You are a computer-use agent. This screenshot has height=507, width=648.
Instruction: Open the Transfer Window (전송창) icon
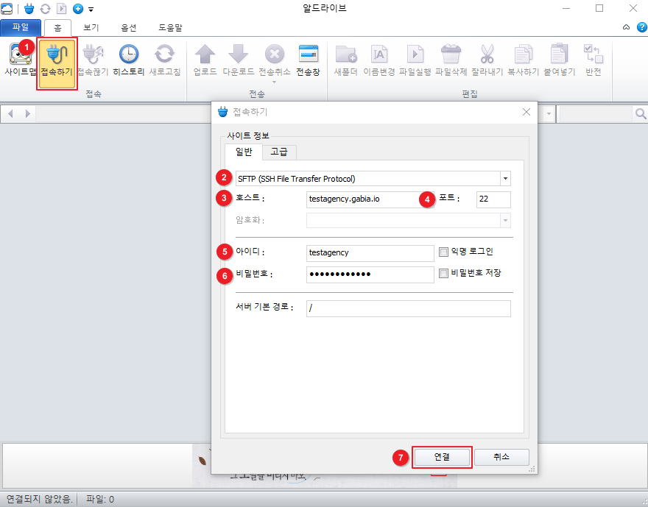[x=309, y=60]
